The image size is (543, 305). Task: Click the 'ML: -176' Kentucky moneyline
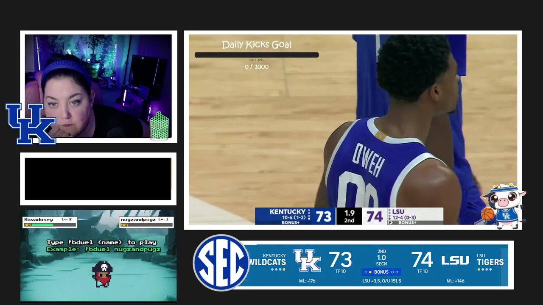coord(307,281)
